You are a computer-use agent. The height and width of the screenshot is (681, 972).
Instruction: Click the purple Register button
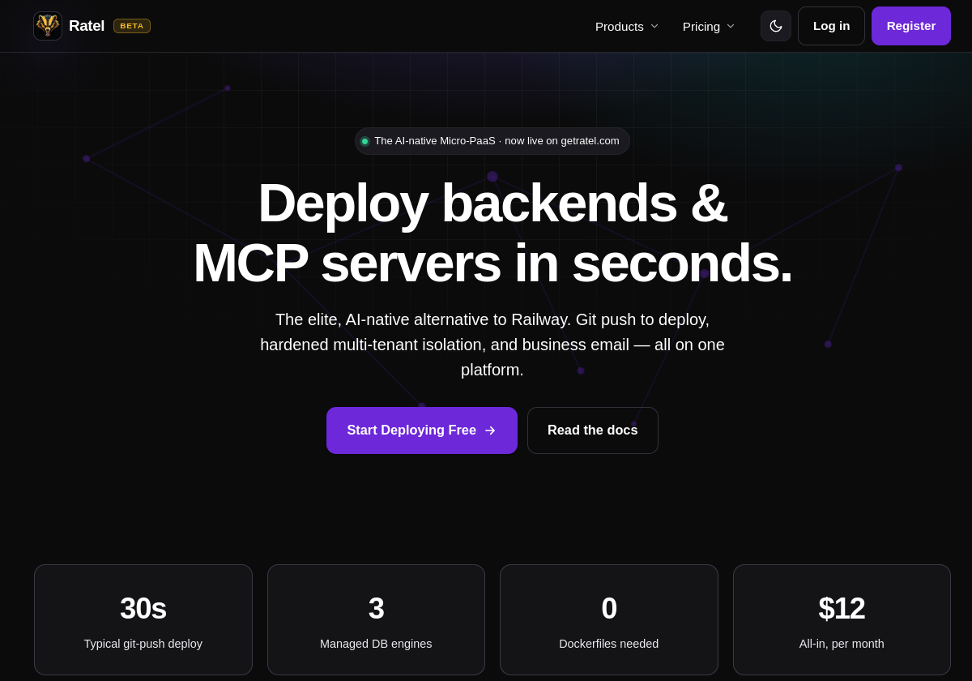pos(911,26)
